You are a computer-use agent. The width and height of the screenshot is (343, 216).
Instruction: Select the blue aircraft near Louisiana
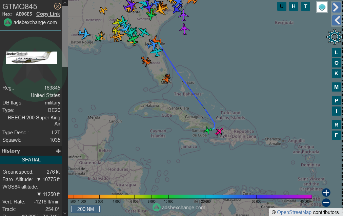pyautogui.click(x=84, y=34)
